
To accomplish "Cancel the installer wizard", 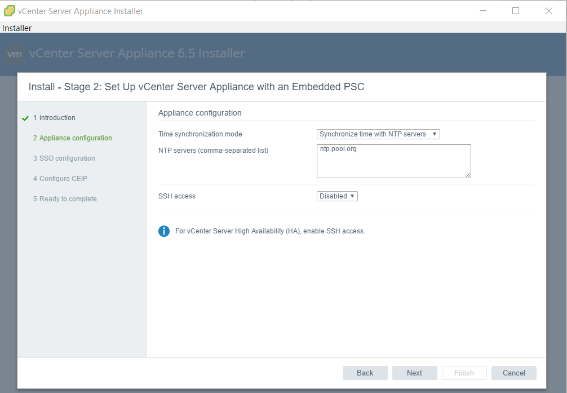I will (514, 373).
